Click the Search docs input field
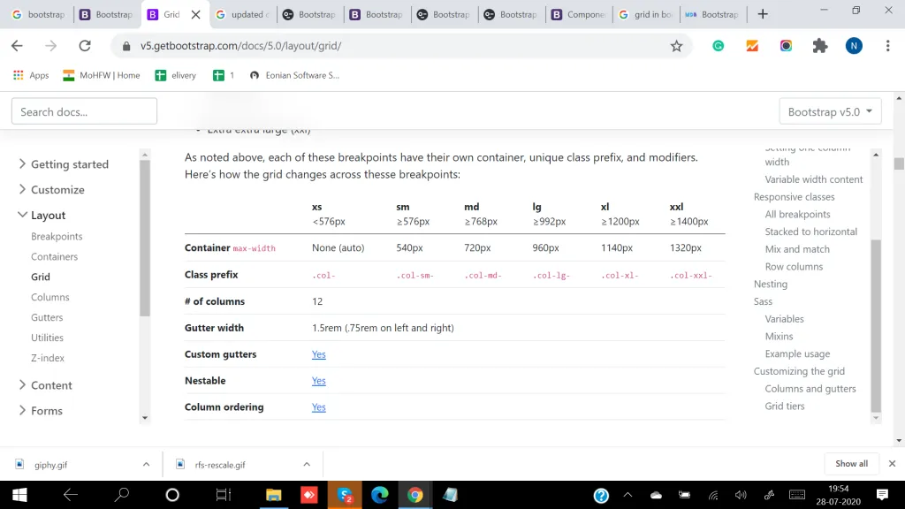 click(84, 111)
